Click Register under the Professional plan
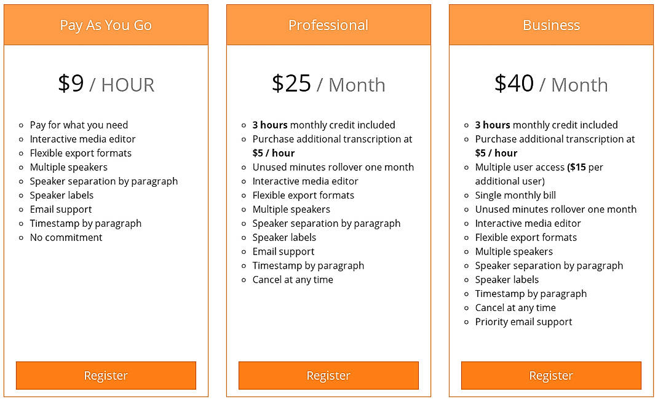This screenshot has width=658, height=402. click(x=328, y=376)
